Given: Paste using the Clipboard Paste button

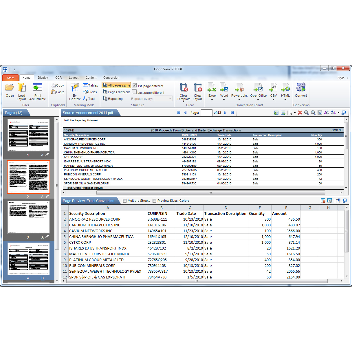Looking at the screenshot, I should pyautogui.click(x=58, y=92).
